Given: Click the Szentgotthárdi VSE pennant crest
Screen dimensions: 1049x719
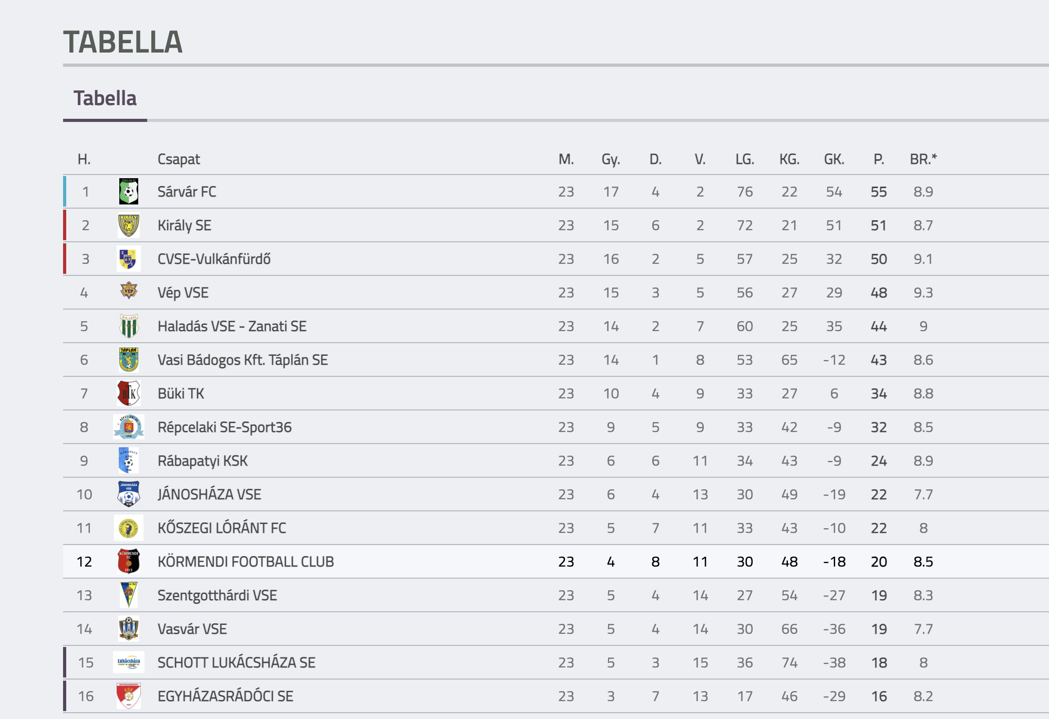Looking at the screenshot, I should 129,595.
